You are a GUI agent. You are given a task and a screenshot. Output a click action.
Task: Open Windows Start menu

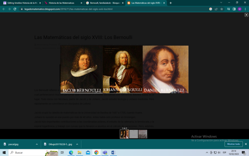point(4,152)
